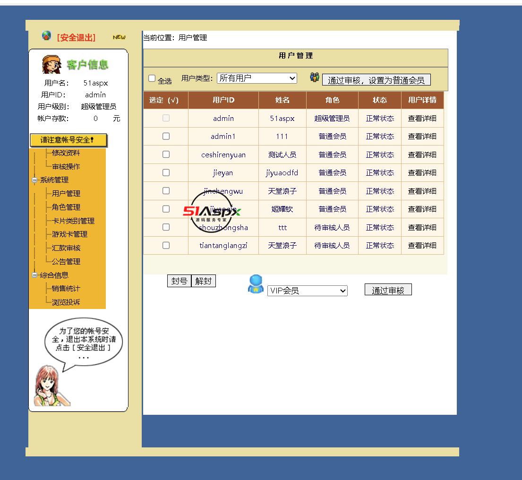
Task: Toggle the 全选 select-all checkbox
Action: pyautogui.click(x=152, y=78)
